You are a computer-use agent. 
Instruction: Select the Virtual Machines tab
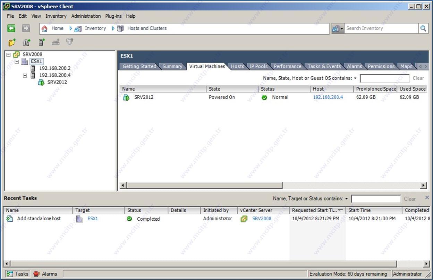pyautogui.click(x=207, y=66)
